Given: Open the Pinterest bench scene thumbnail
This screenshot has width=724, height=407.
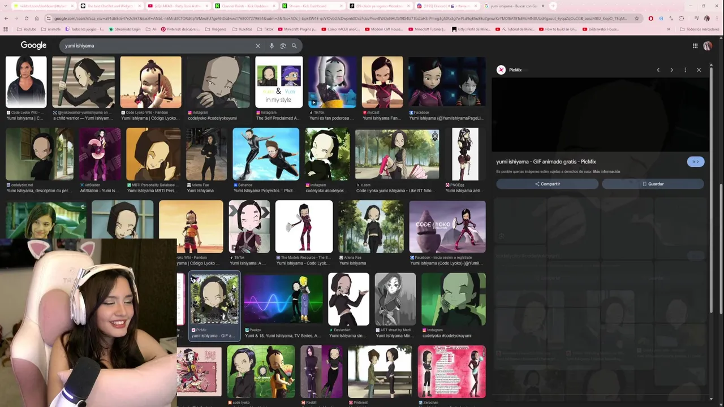Looking at the screenshot, I should tap(380, 371).
